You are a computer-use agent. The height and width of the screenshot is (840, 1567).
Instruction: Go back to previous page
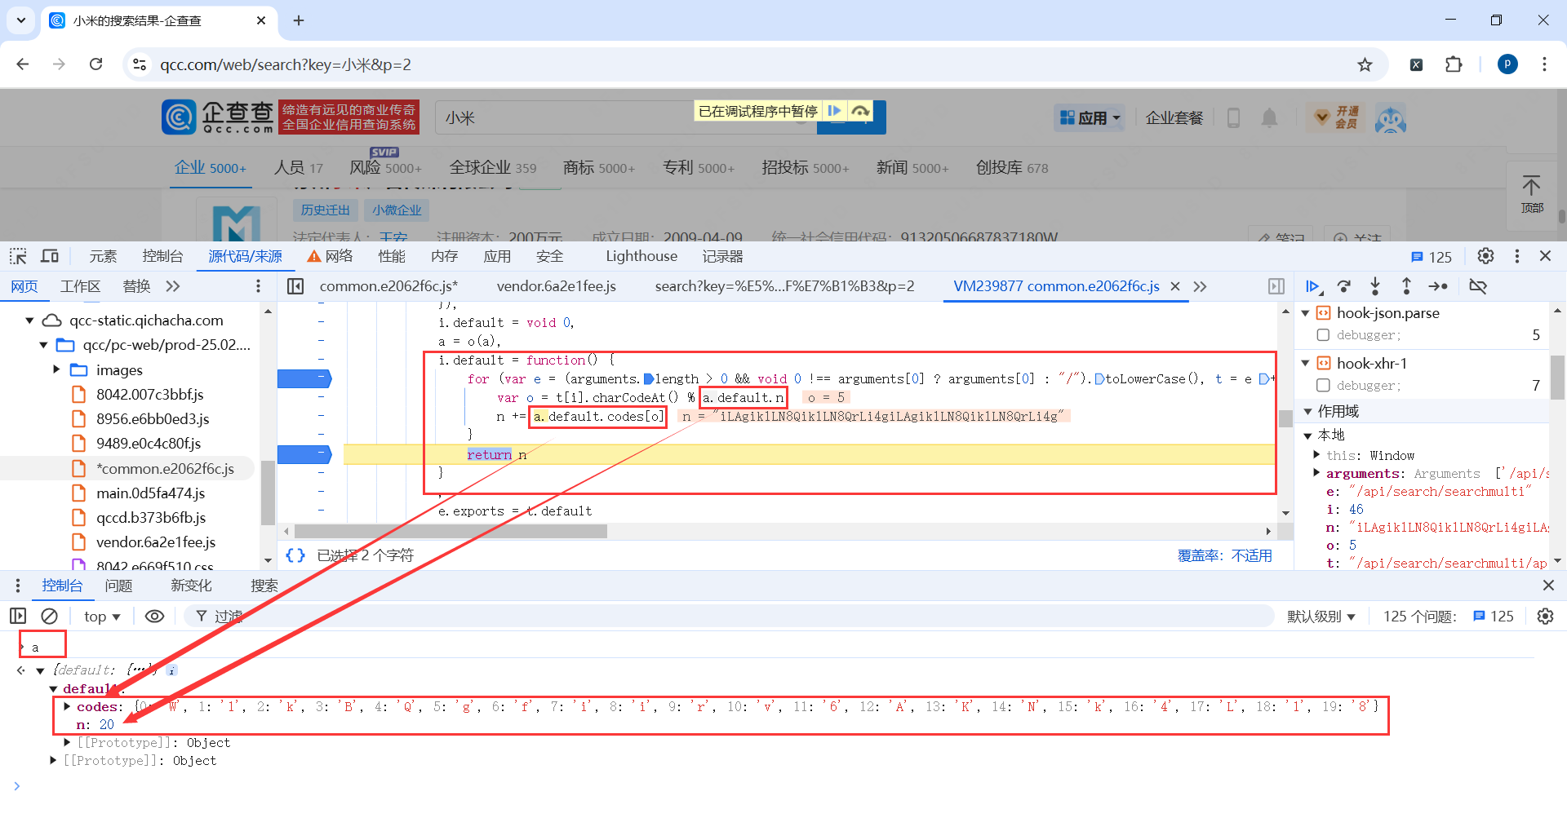pyautogui.click(x=23, y=64)
